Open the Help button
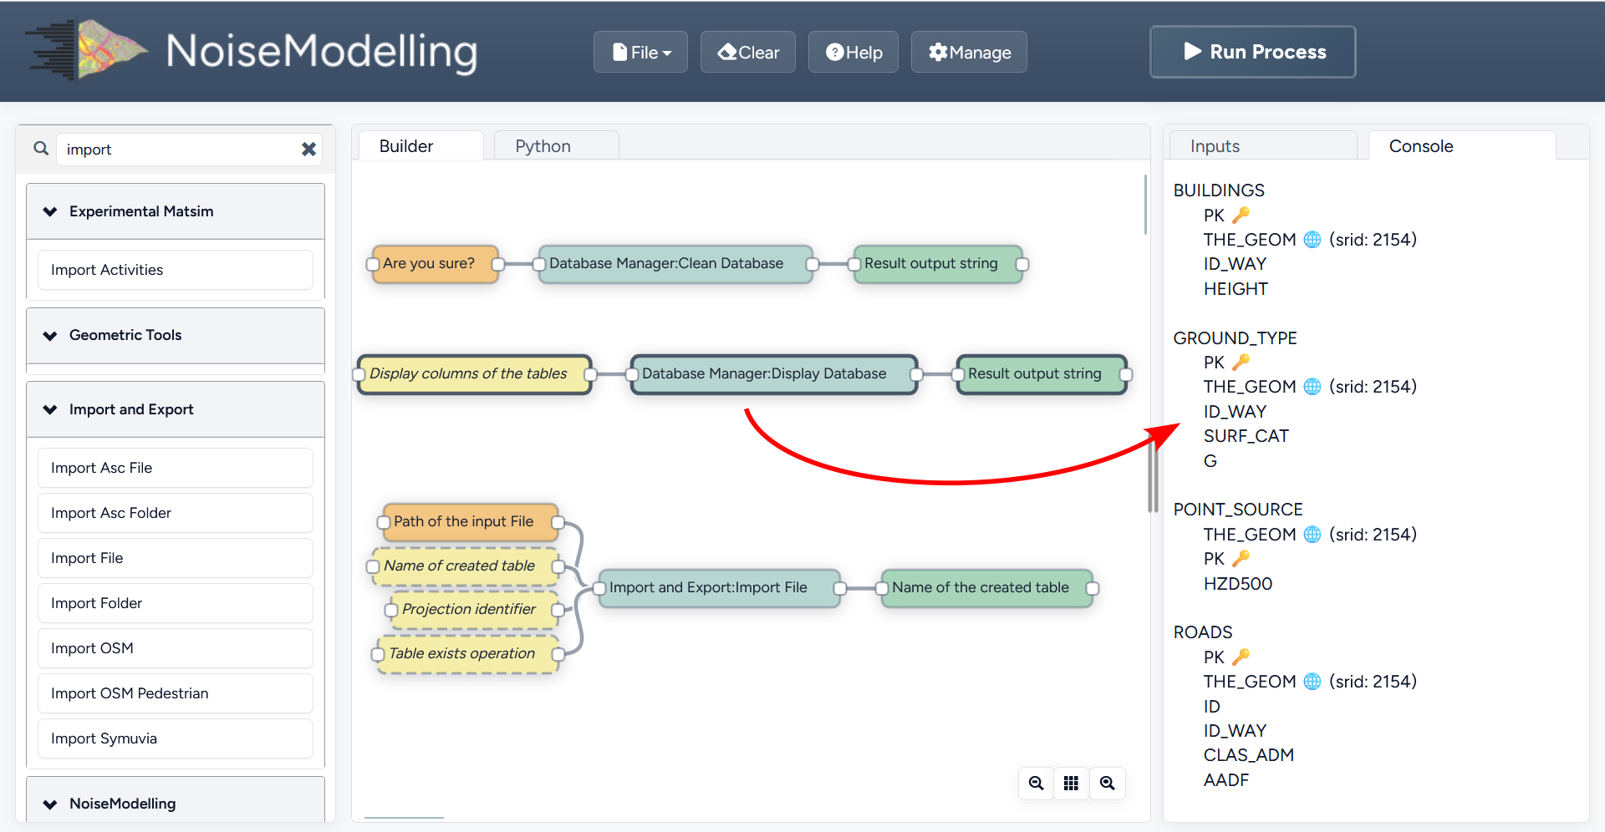Screen dimensions: 1605x832 click(853, 52)
